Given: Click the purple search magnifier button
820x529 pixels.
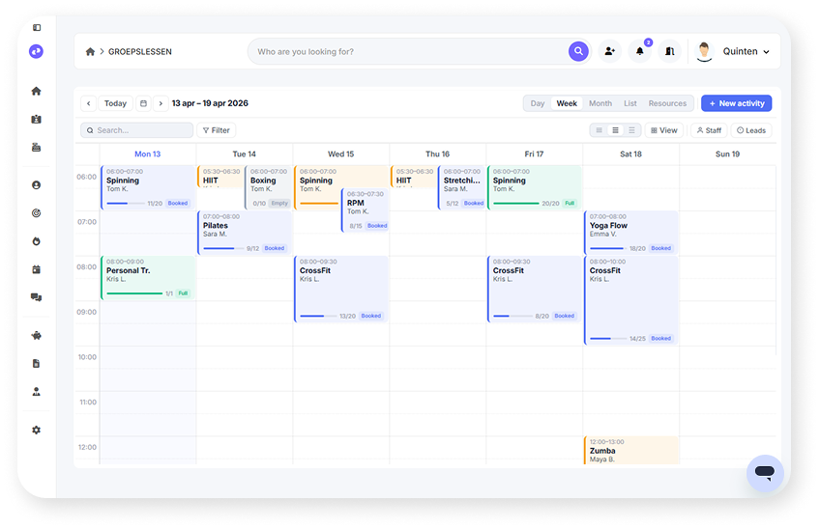Looking at the screenshot, I should [578, 52].
